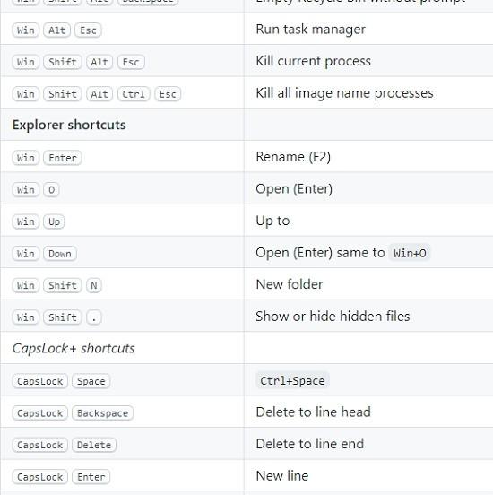Click the 'Rename (F2)' description text
This screenshot has height=495, width=493.
[x=293, y=157]
